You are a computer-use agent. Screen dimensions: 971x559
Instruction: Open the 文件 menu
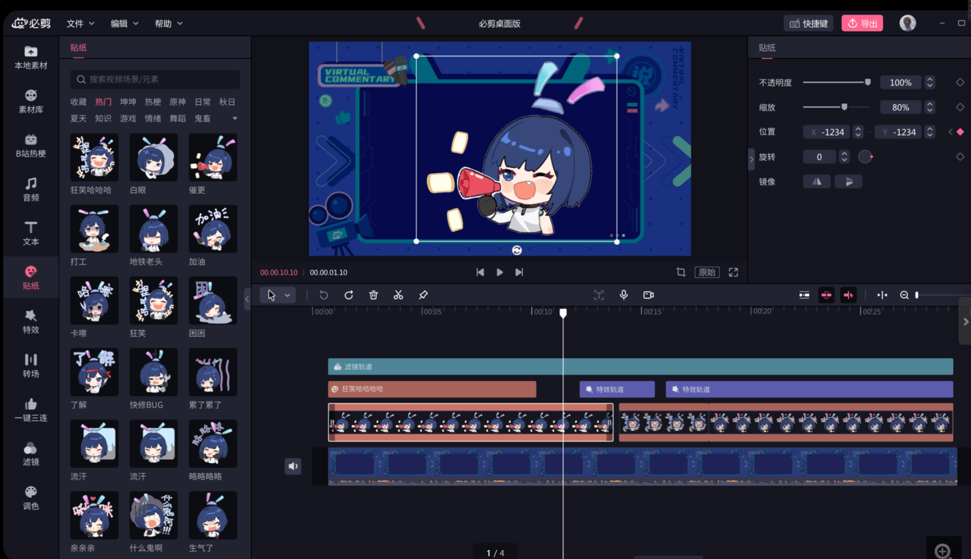tap(80, 23)
